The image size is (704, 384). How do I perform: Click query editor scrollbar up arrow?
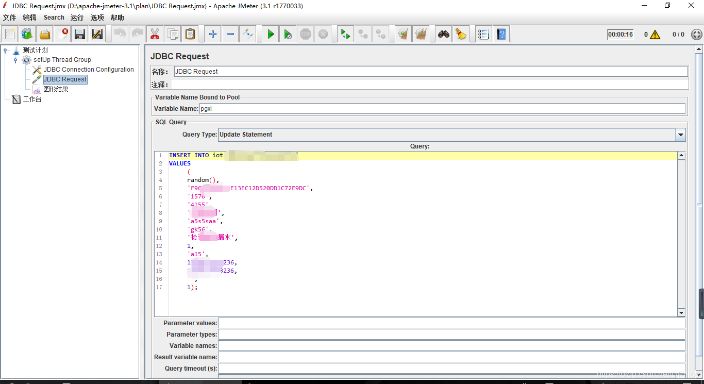(681, 155)
